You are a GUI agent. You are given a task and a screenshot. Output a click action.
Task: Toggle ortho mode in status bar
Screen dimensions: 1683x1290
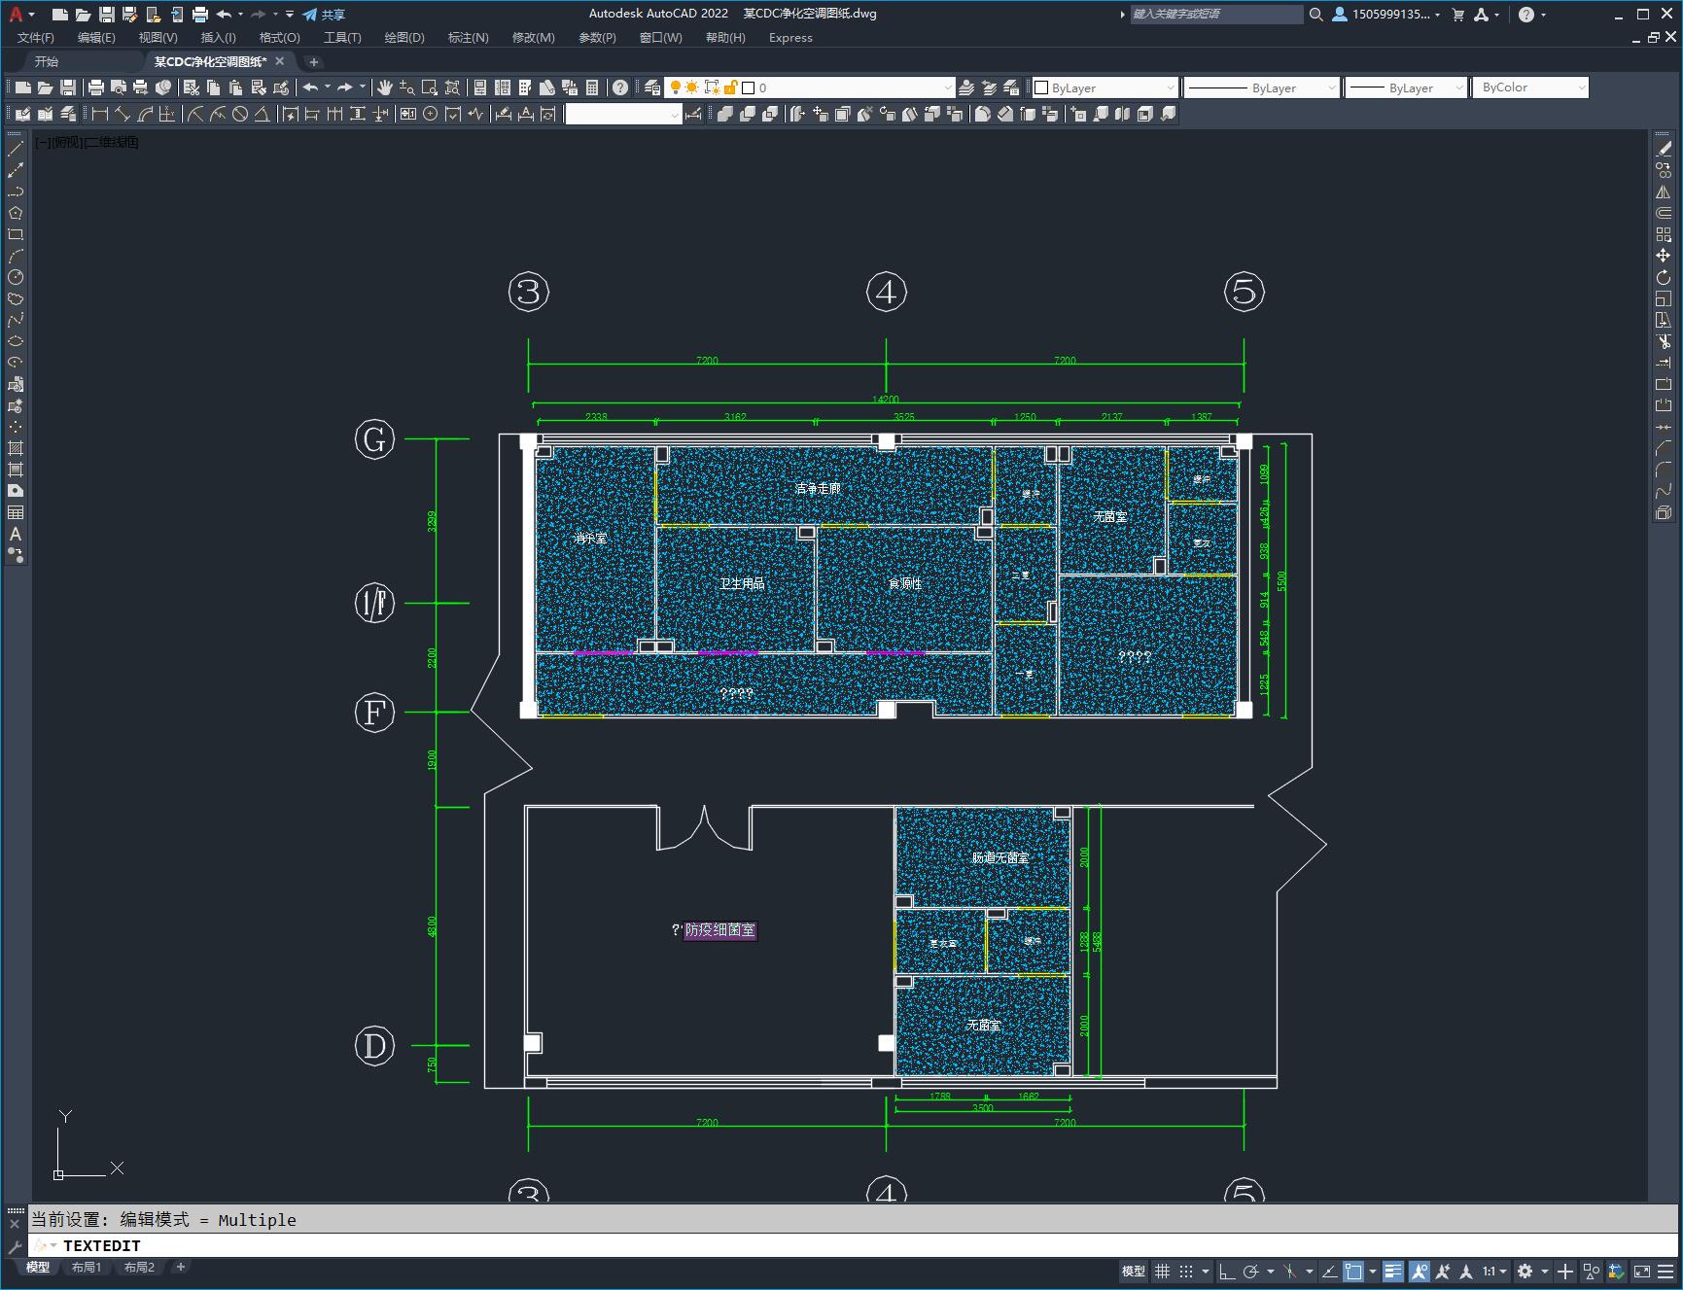coord(1227,1271)
